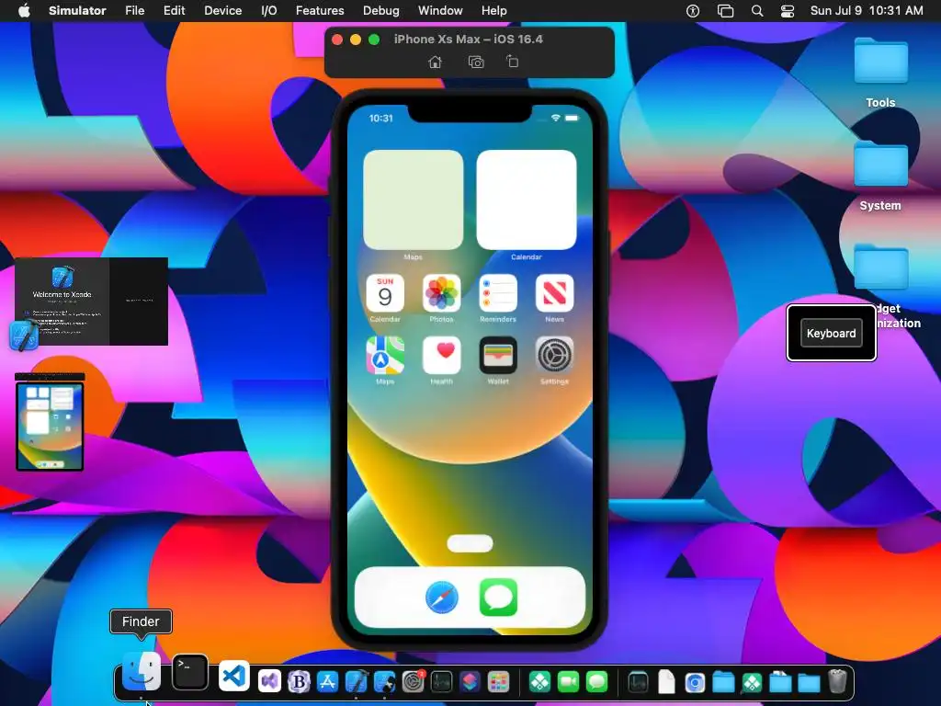Open the Wallet app on the iPhone
This screenshot has width=941, height=706.
click(x=498, y=356)
